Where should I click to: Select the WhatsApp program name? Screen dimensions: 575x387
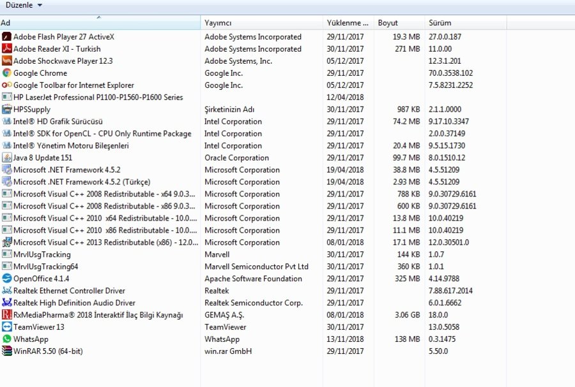click(x=31, y=339)
